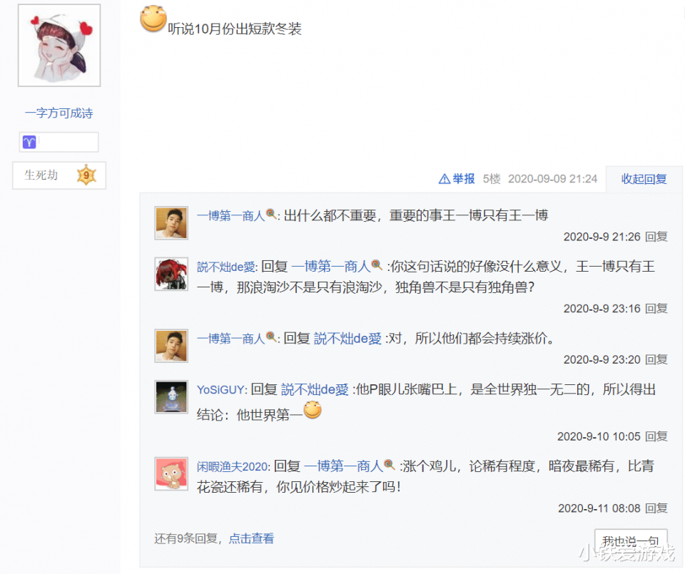Click the Aries zodiac badge icon
685x574 pixels.
pyautogui.click(x=29, y=142)
